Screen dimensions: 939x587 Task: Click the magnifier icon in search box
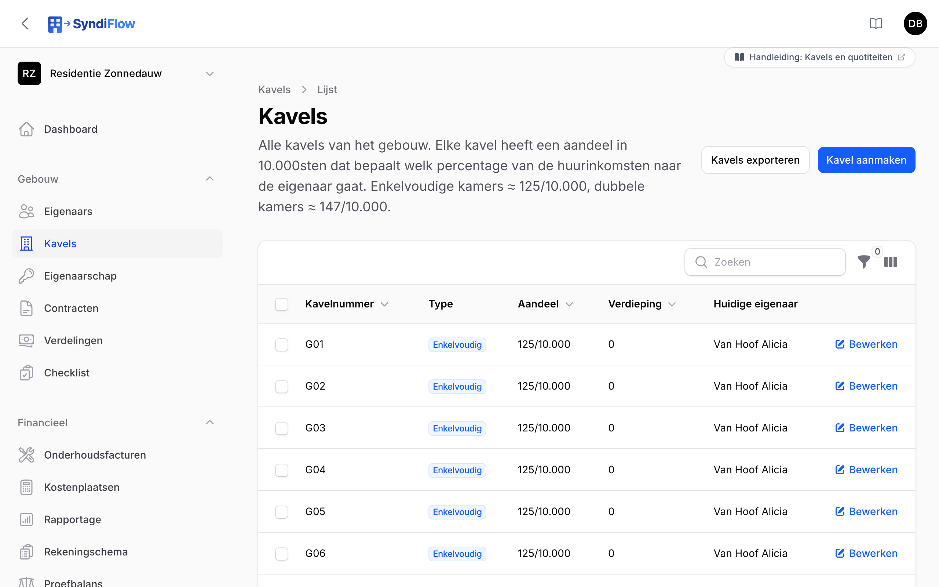tap(701, 262)
